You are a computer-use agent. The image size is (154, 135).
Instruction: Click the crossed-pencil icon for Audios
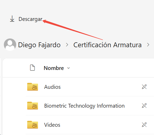pyautogui.click(x=144, y=87)
